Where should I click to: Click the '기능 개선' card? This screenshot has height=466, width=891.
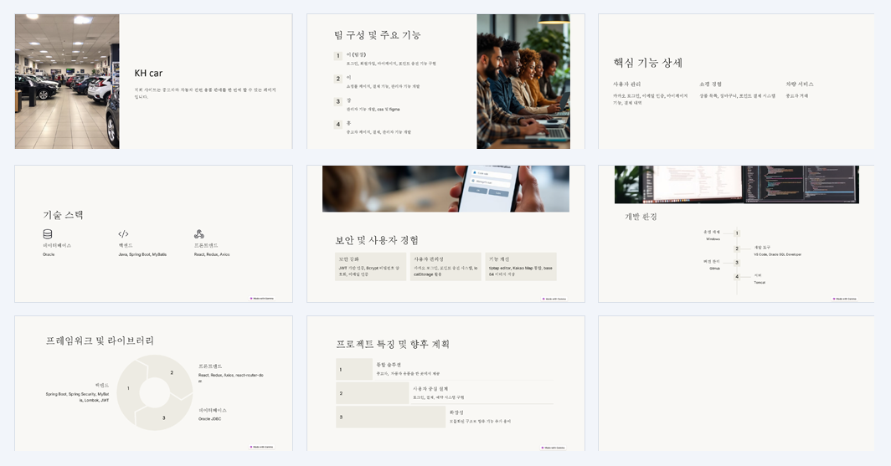(x=521, y=267)
